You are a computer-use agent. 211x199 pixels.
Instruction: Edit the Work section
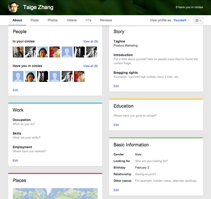pyautogui.click(x=15, y=161)
